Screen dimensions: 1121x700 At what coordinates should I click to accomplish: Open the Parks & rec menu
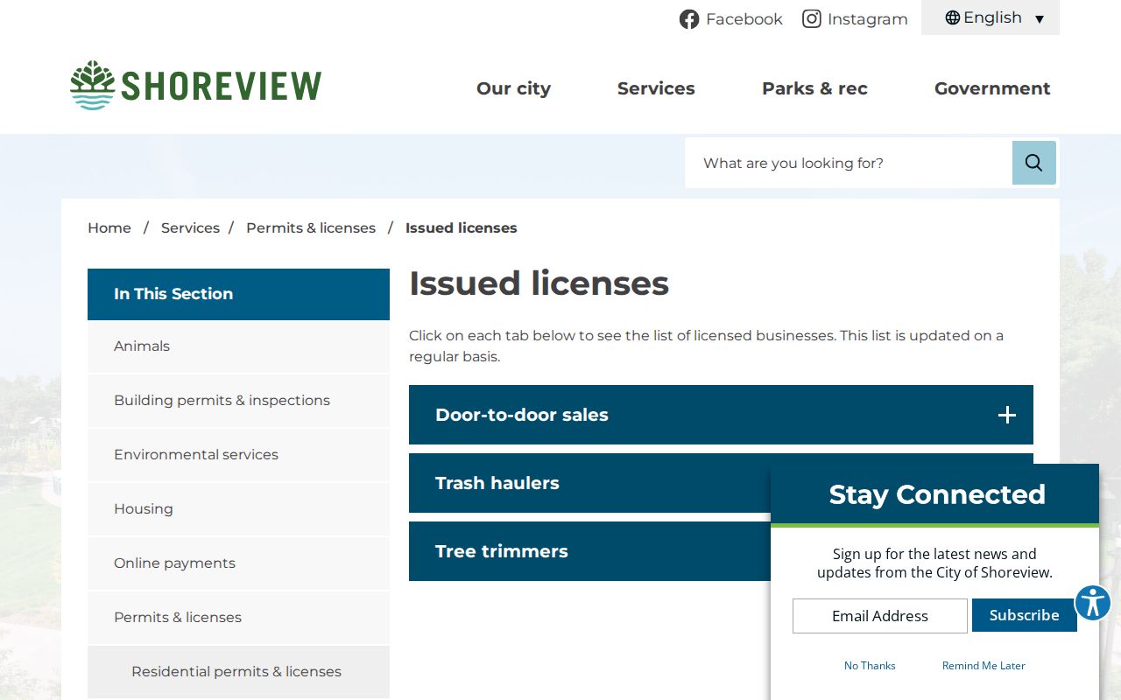pyautogui.click(x=814, y=88)
